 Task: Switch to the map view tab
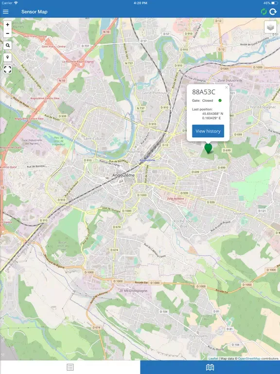pos(210,367)
